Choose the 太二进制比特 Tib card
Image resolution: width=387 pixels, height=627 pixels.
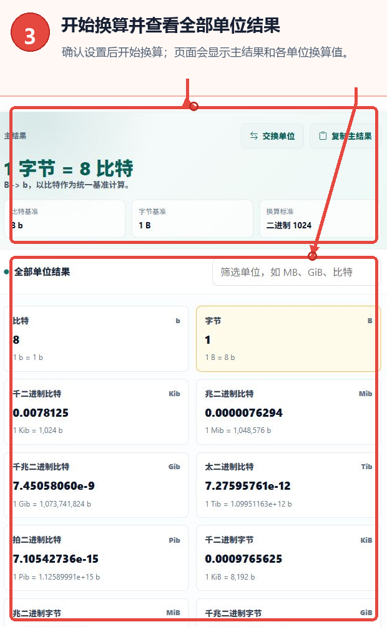[x=288, y=485]
